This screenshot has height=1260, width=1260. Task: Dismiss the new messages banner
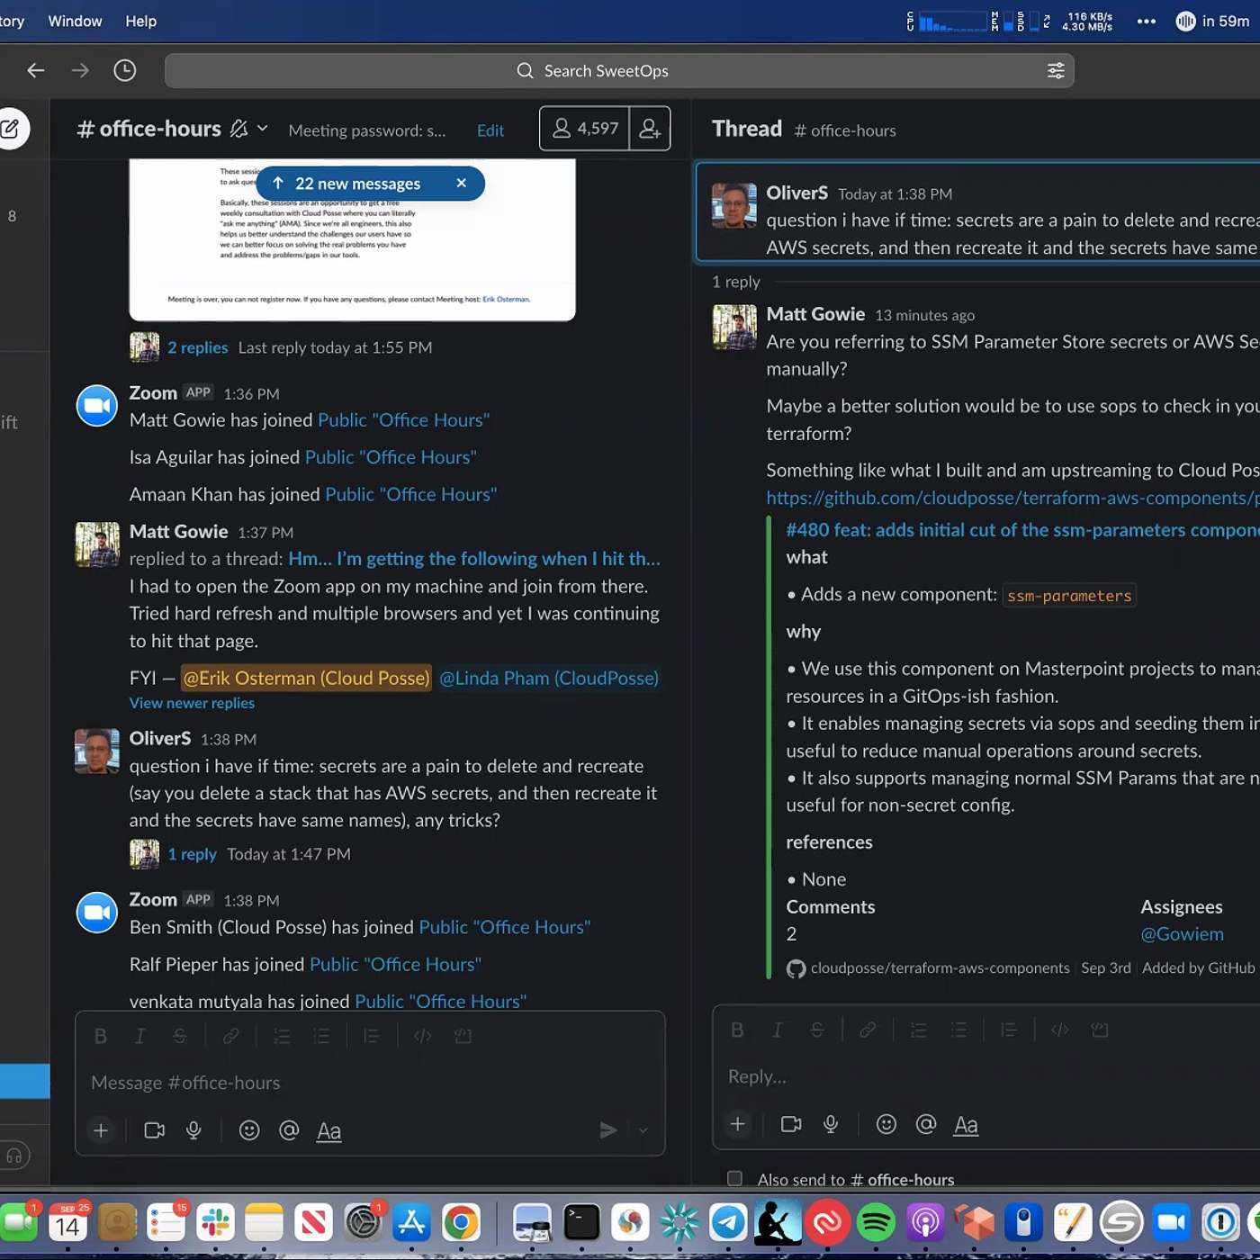pyautogui.click(x=462, y=184)
